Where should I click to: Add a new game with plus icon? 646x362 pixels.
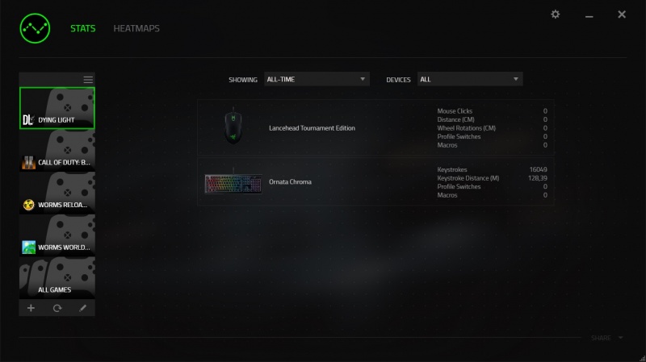[31, 308]
